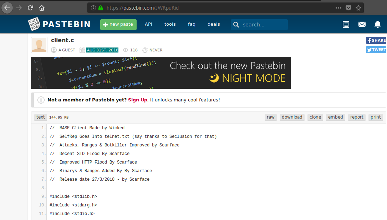387x220 pixels.
Task: Click the client.c paste title
Action: click(x=62, y=40)
